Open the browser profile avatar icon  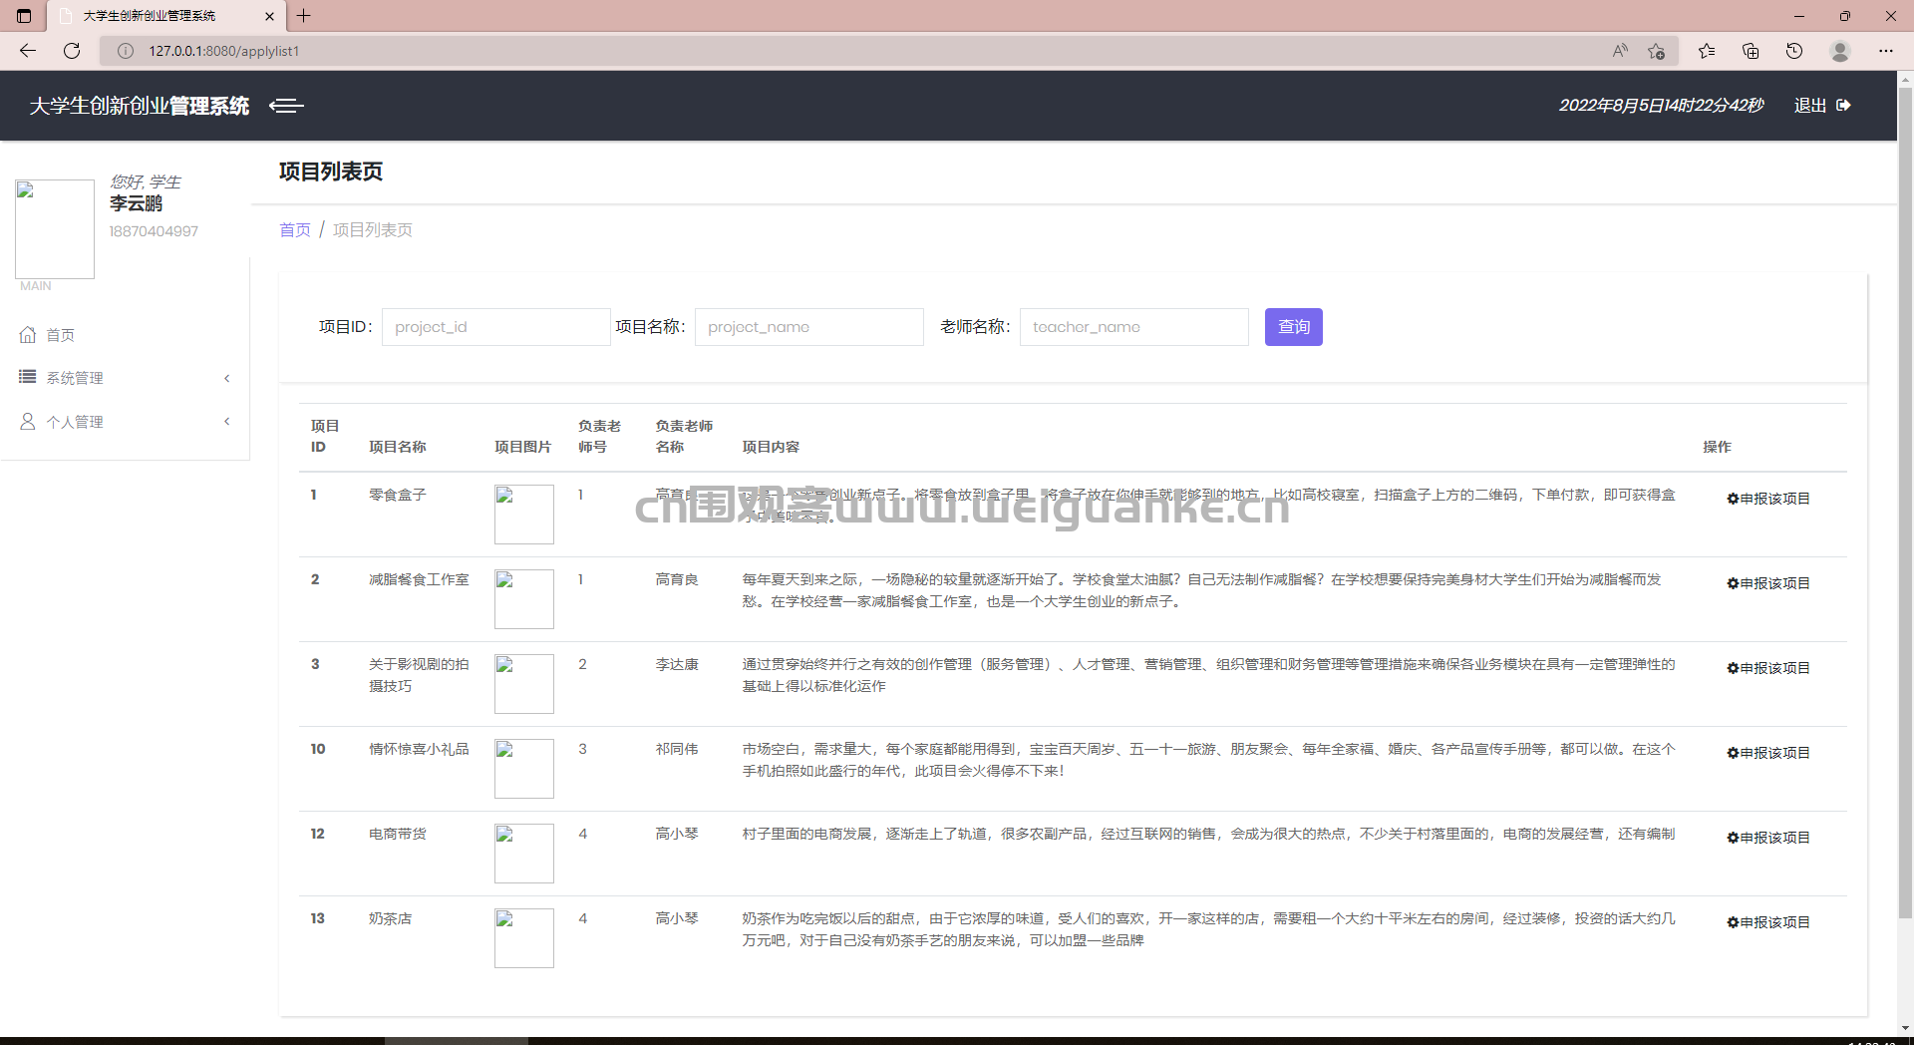(1839, 51)
